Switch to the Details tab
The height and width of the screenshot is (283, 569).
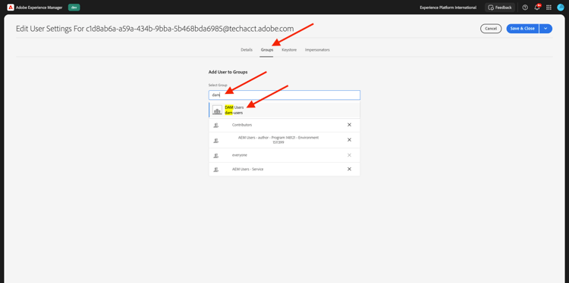click(247, 50)
